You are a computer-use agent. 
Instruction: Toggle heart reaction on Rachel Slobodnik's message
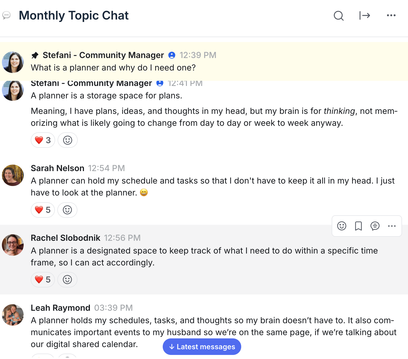click(x=43, y=280)
